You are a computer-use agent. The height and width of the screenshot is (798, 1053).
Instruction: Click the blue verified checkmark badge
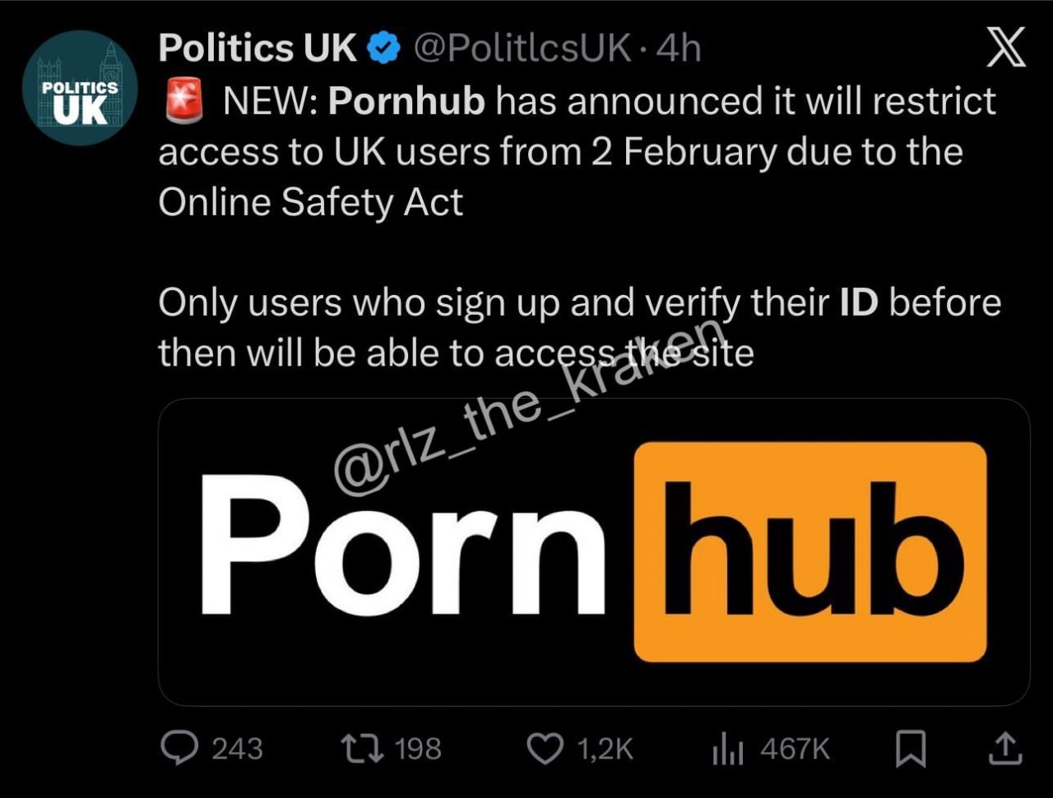click(382, 49)
